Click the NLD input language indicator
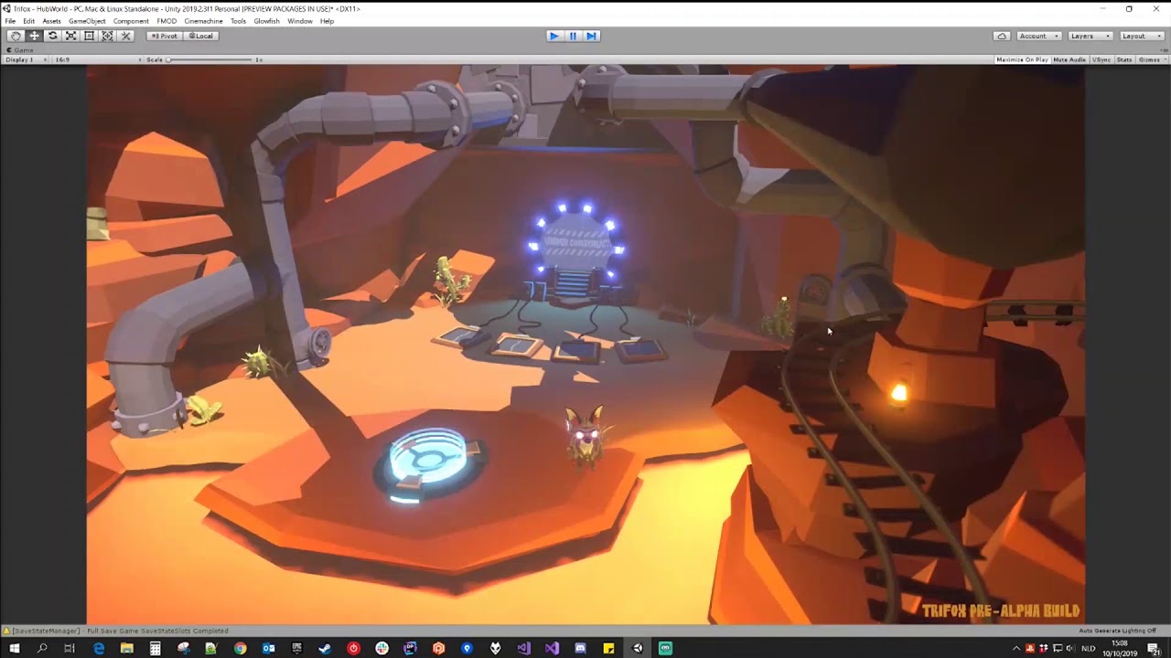 pos(1089,648)
